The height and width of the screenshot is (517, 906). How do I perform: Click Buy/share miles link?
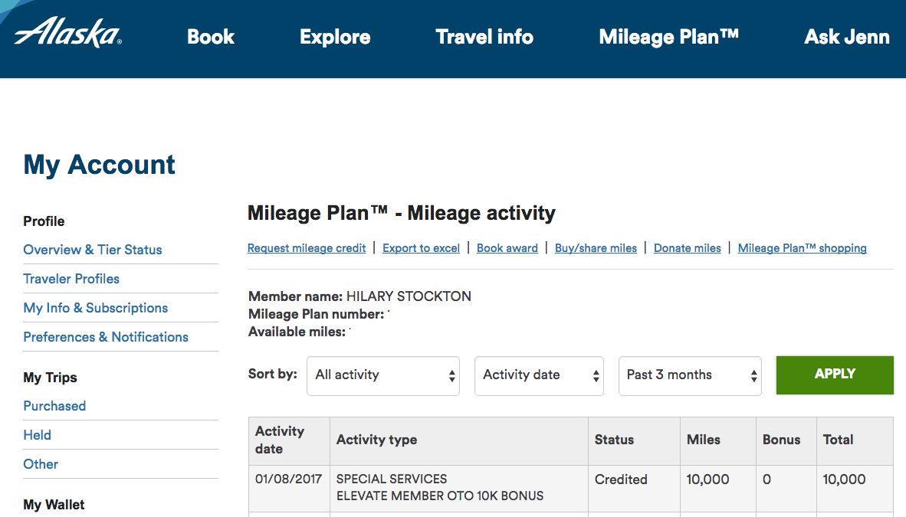[596, 248]
